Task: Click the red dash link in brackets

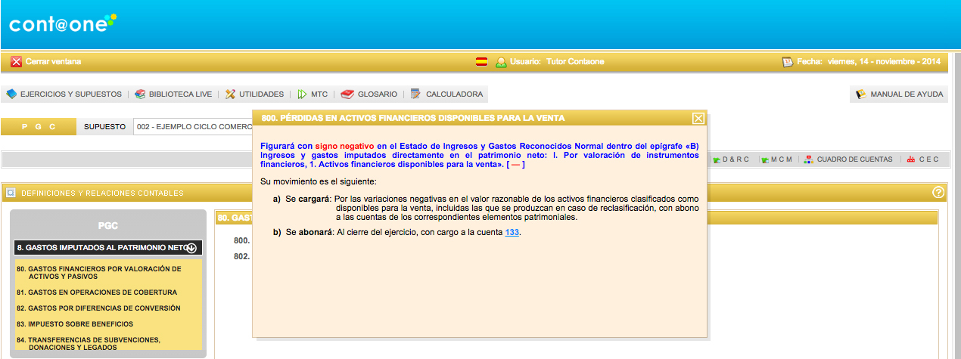Action: [x=516, y=164]
